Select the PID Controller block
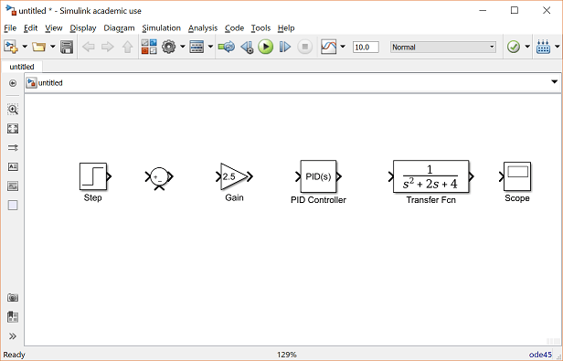The image size is (563, 361). click(x=318, y=176)
